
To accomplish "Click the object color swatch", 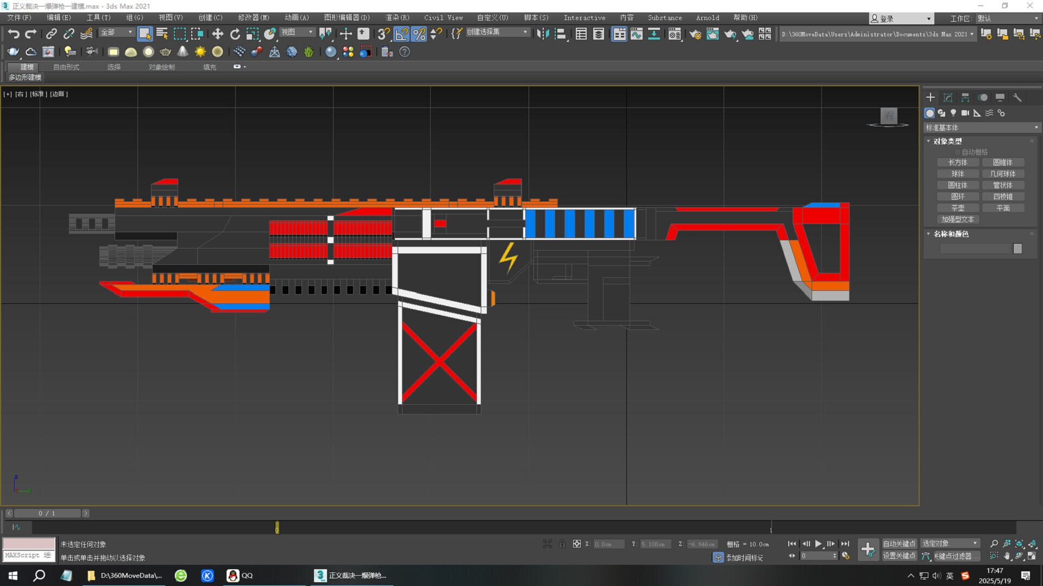I will coord(1017,248).
